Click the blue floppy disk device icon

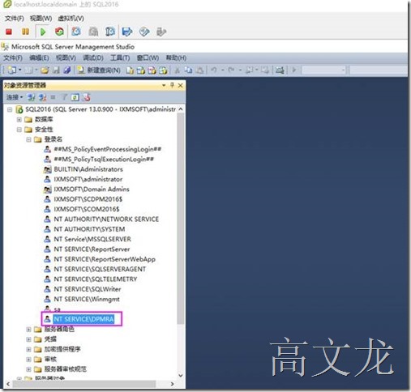(127, 32)
